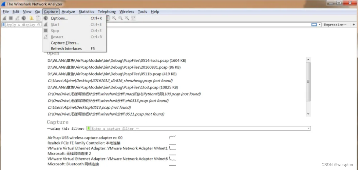Open the Help menu
Screen dimensions: 358x170
point(155,11)
